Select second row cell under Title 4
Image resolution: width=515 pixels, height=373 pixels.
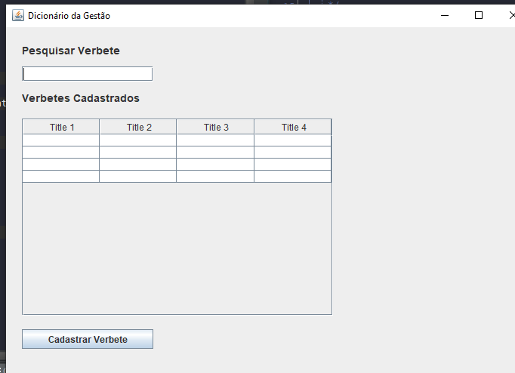[x=293, y=153]
